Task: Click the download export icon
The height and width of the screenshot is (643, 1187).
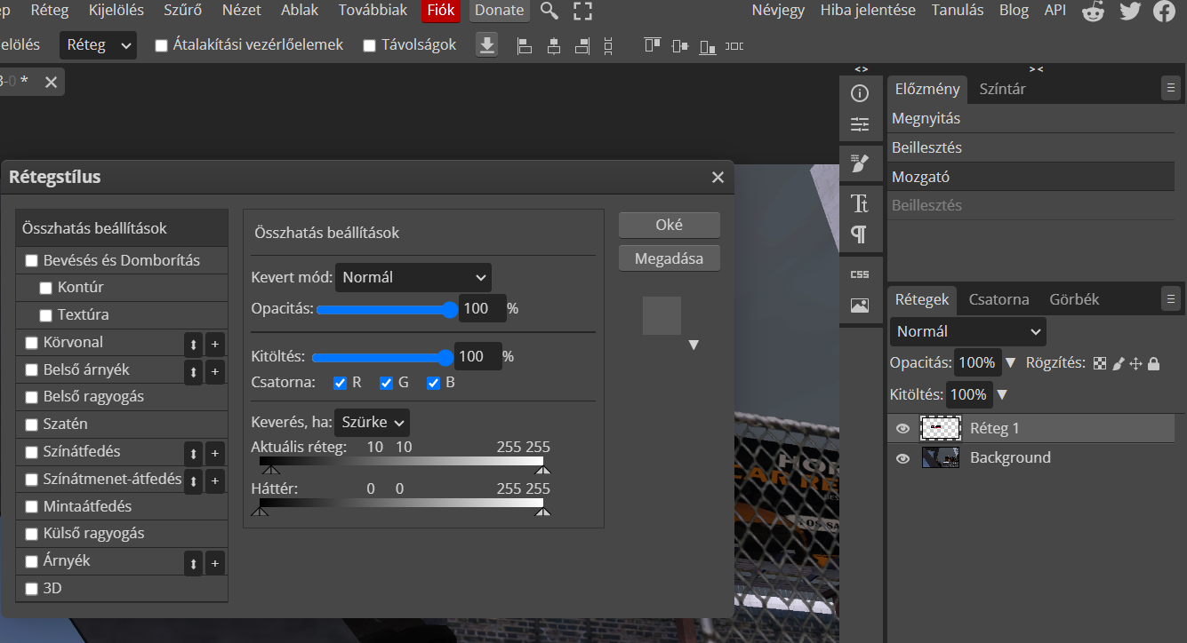Action: [x=486, y=45]
